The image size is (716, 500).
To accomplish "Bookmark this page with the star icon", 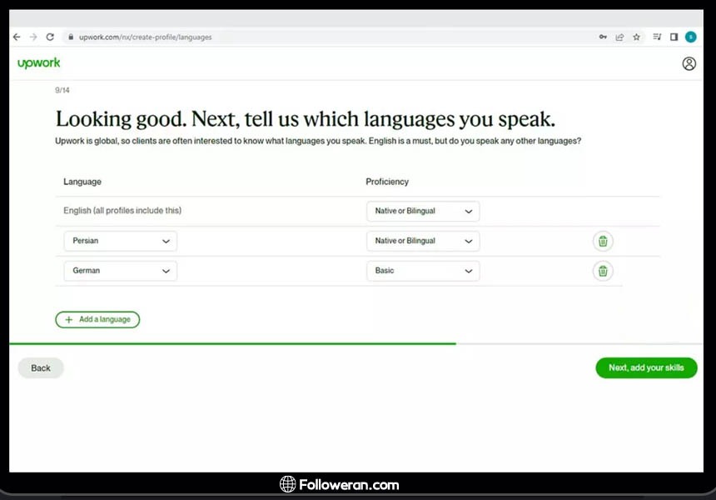I will [x=637, y=37].
